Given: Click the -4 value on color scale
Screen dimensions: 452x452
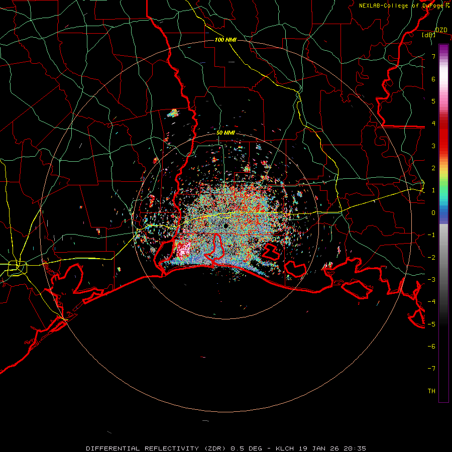Looking at the screenshot, I should pyautogui.click(x=431, y=302).
